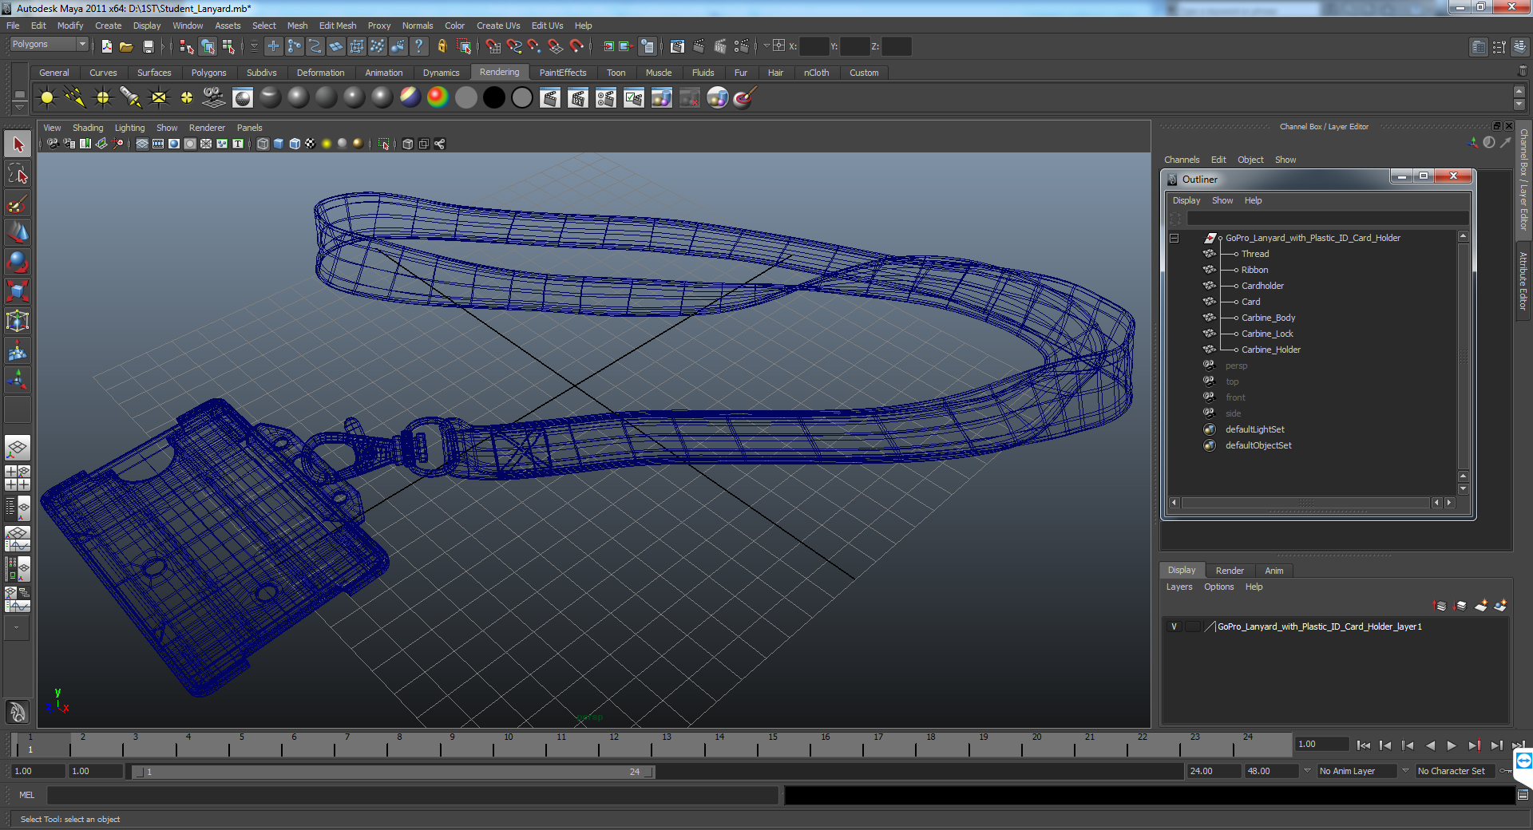Collapse the GoPro_Lanyard group in Outliner
The width and height of the screenshot is (1533, 830).
click(1175, 238)
